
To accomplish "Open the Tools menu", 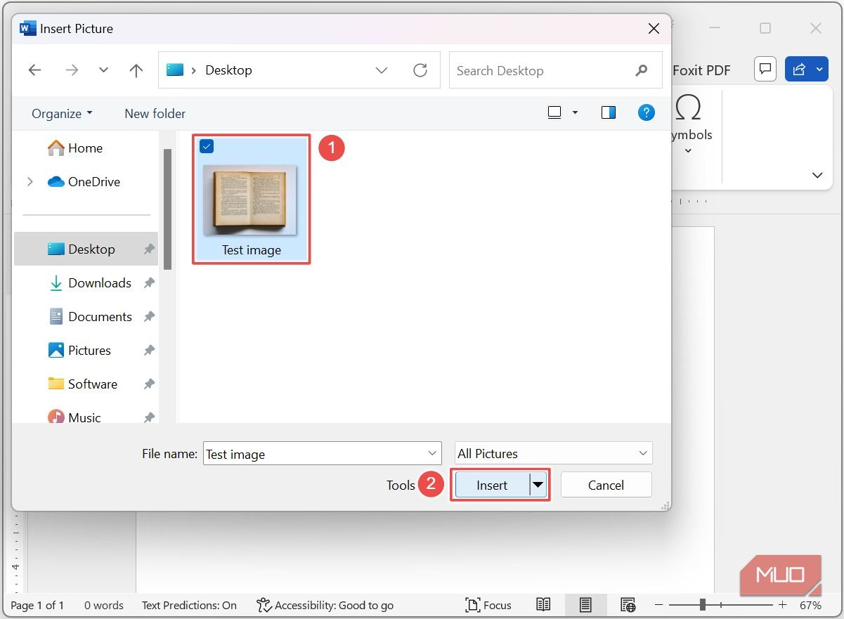I will pos(401,485).
